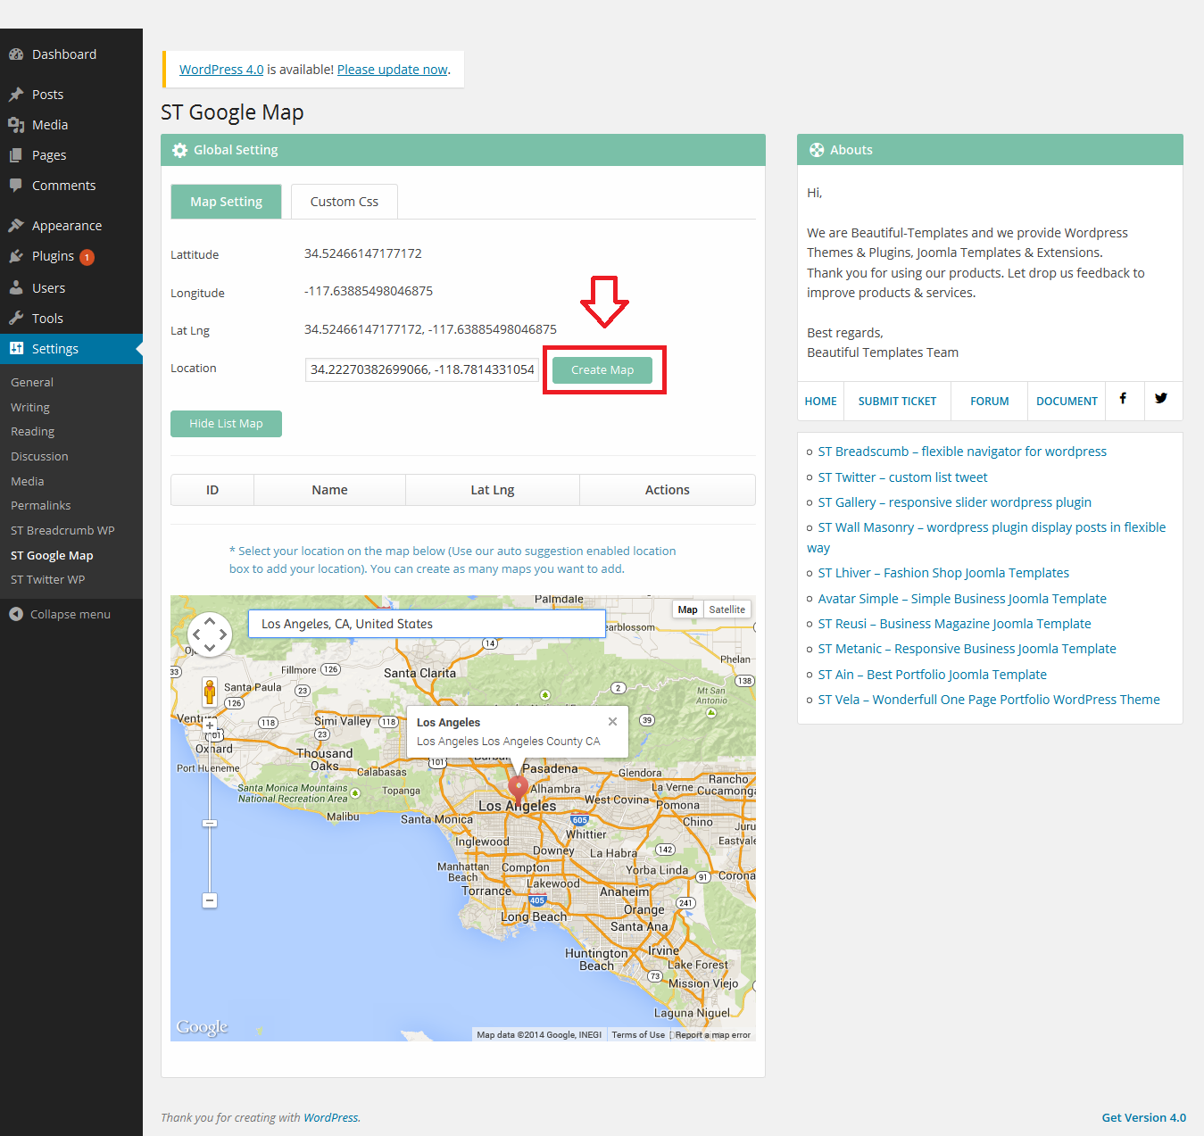The image size is (1204, 1136).
Task: Click the Posts pushpin icon
Action: coord(16,95)
